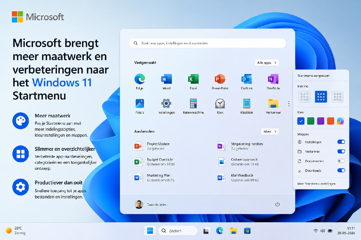Open Edge from the taskbar
Image resolution: width=361 pixels, height=240 pixels.
click(220, 231)
